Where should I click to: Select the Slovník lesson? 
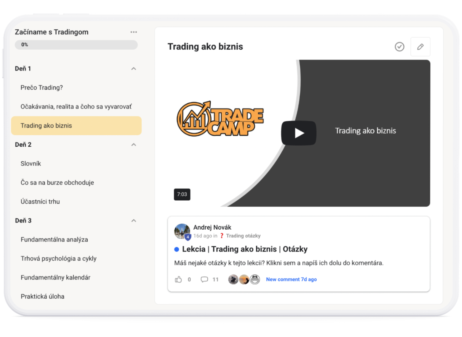pos(31,164)
